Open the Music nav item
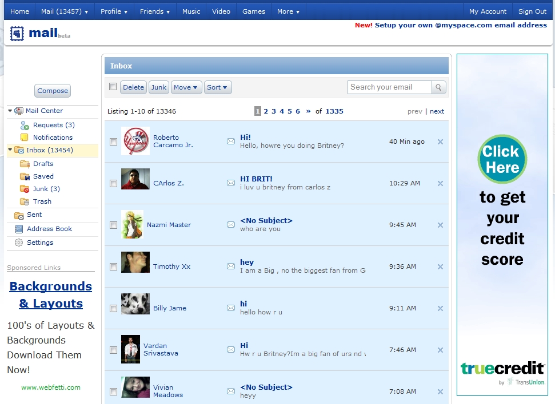This screenshot has height=404, width=555. [191, 11]
